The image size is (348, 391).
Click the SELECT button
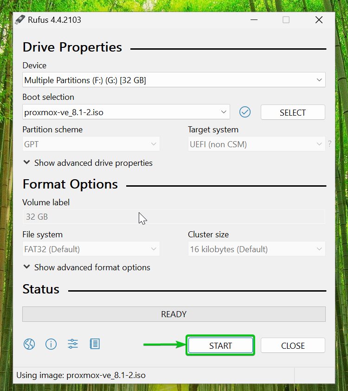[293, 112]
